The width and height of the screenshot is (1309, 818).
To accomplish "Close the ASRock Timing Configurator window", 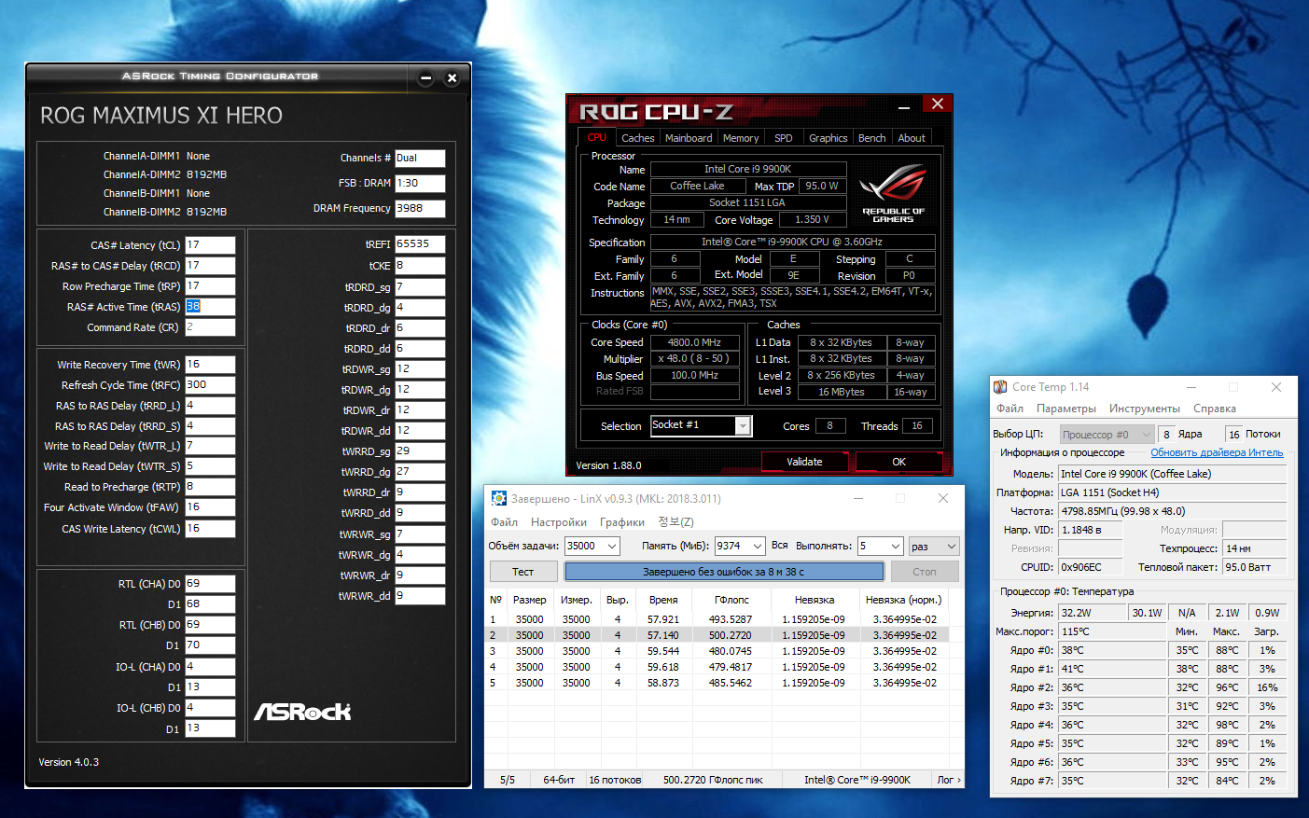I will click(x=452, y=78).
